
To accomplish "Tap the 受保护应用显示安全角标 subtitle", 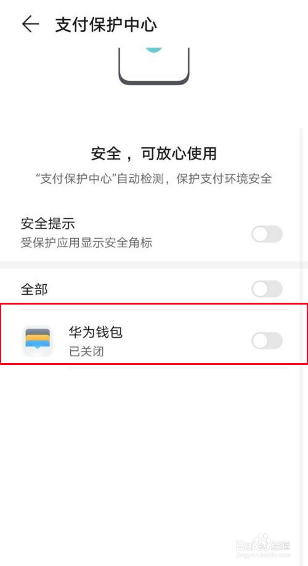I will coord(87,242).
